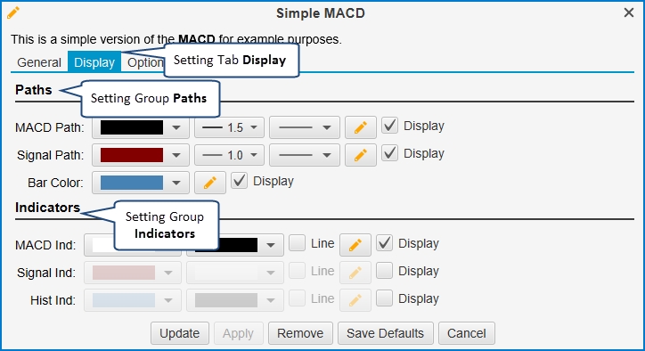Close the Simple MACD dialog
The image size is (645, 351).
(629, 12)
